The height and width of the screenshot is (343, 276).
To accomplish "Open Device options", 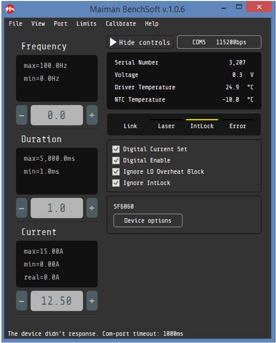I will (x=148, y=220).
